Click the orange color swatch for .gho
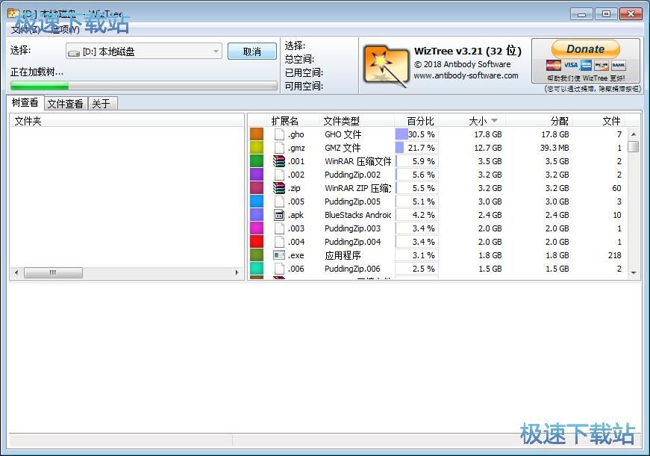Screen dimensions: 650x456 [257, 134]
